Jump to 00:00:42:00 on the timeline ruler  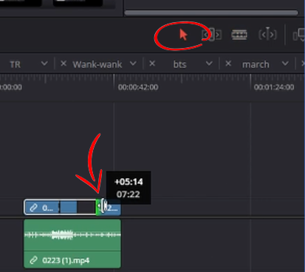click(x=138, y=87)
